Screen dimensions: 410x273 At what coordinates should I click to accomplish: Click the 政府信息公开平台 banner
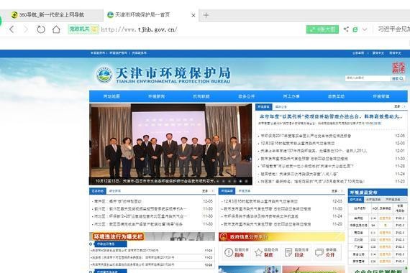282,236
